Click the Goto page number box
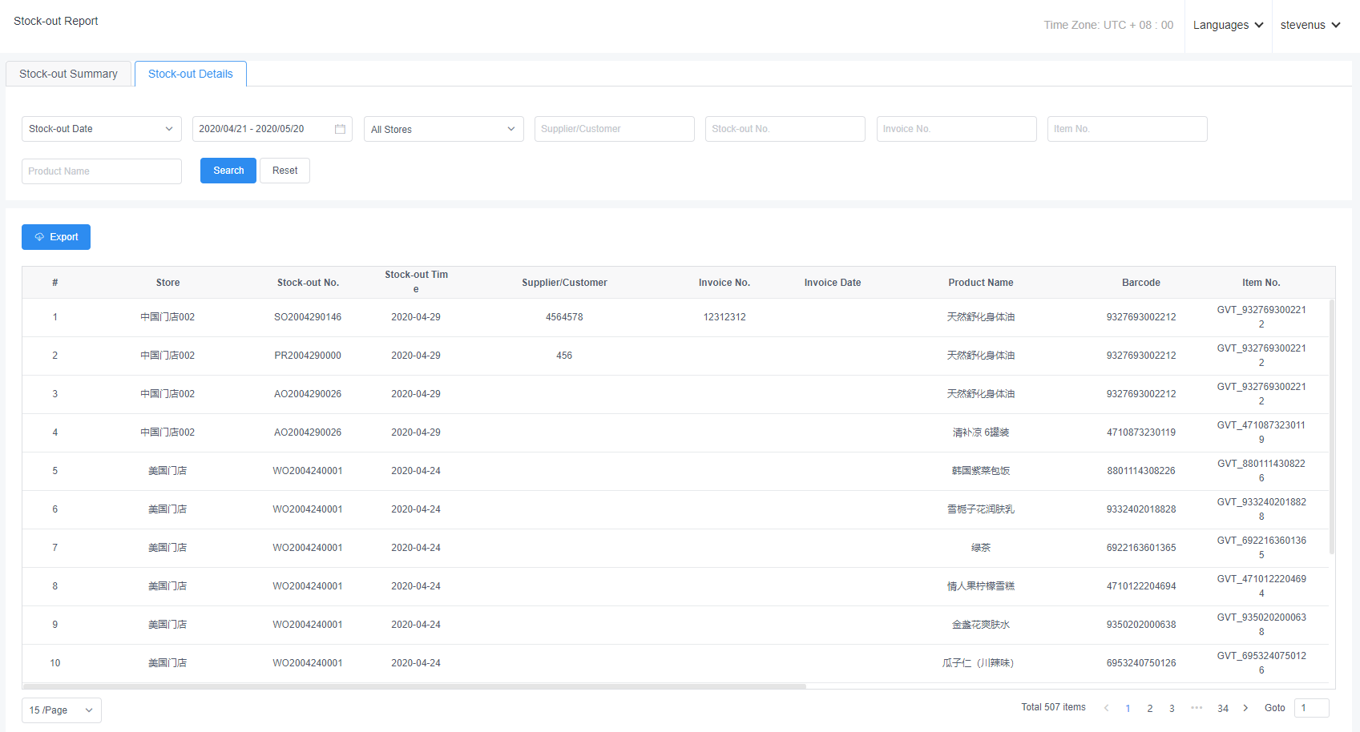The image size is (1360, 732). (1311, 708)
